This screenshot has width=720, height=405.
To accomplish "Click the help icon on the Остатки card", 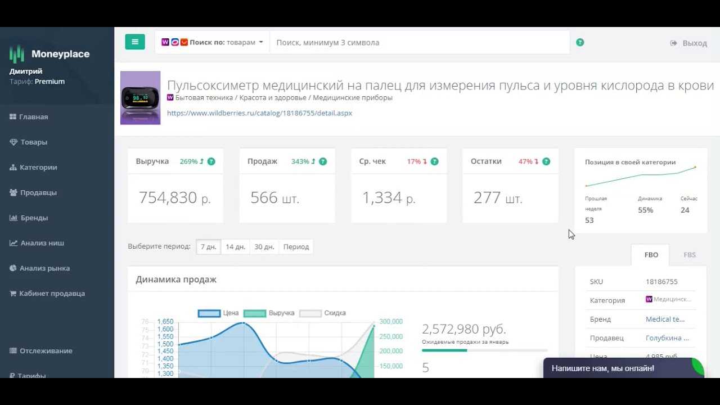I will click(546, 161).
